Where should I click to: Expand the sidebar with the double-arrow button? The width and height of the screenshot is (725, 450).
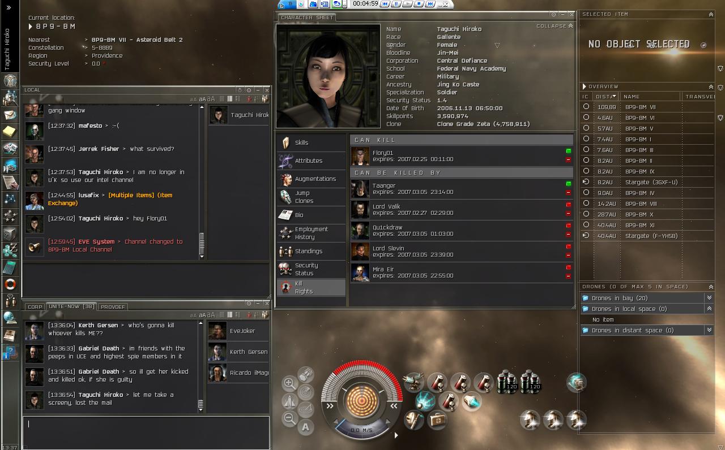coord(8,8)
